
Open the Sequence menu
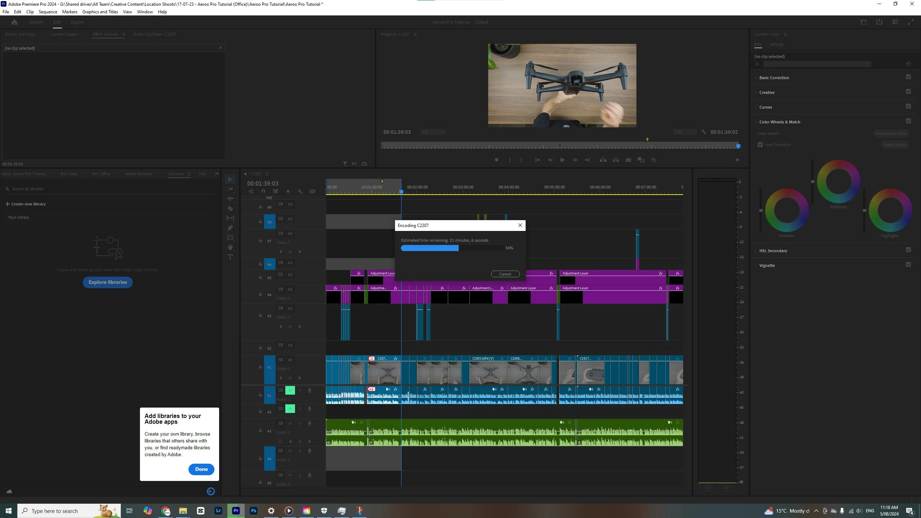(48, 12)
